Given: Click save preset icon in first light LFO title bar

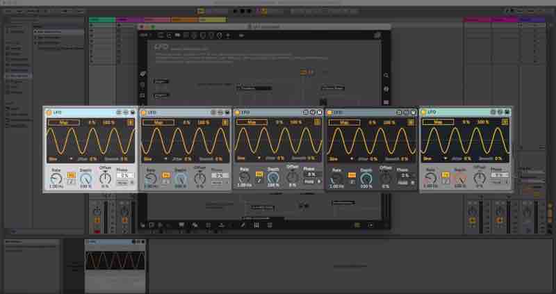Looking at the screenshot, I should pyautogui.click(x=133, y=113).
